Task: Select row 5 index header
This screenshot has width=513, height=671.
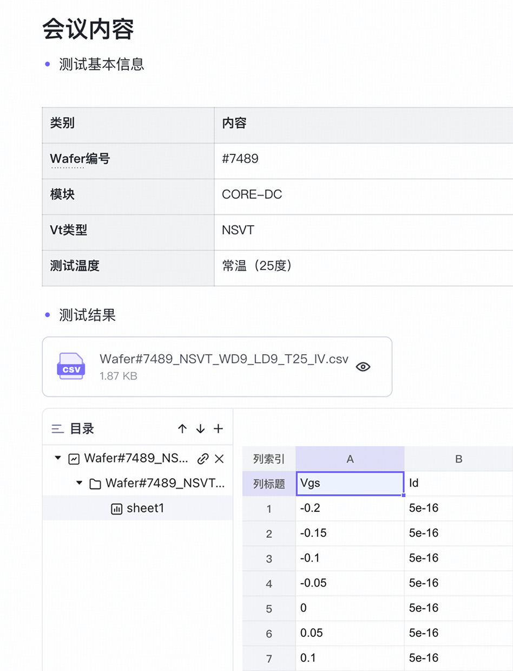Action: point(269,609)
